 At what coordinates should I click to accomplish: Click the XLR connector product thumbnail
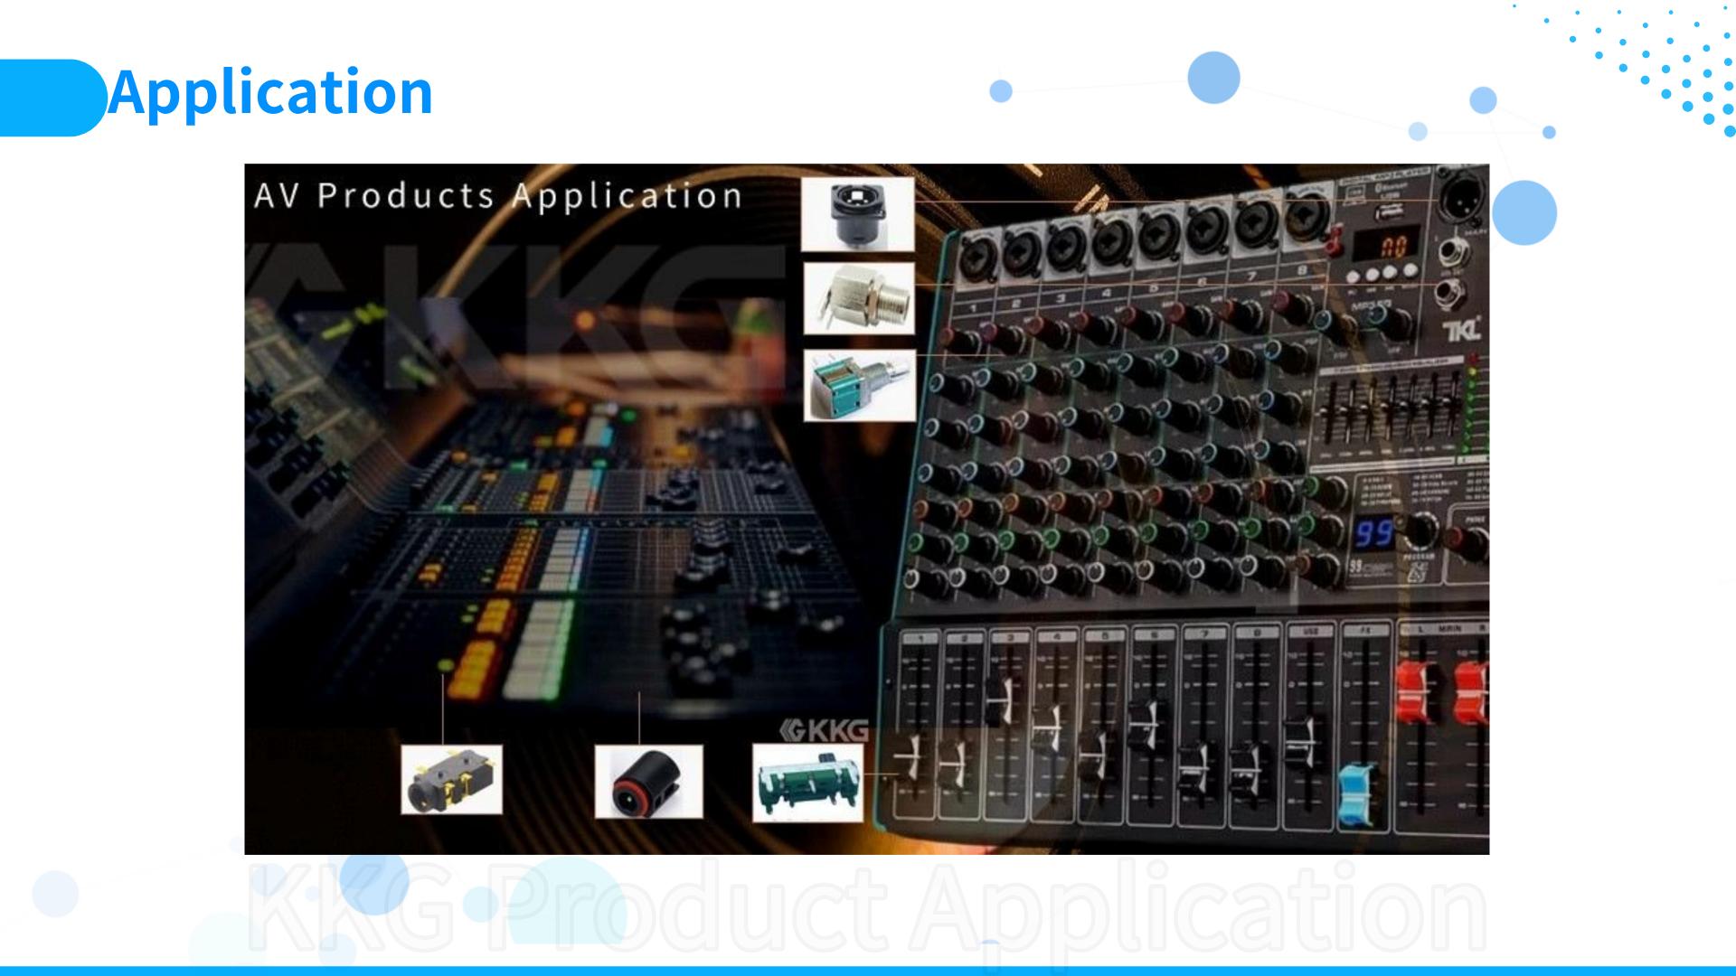[857, 214]
